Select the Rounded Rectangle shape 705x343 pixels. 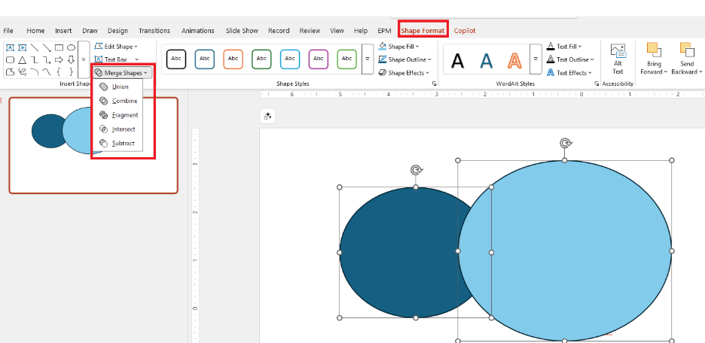10,59
